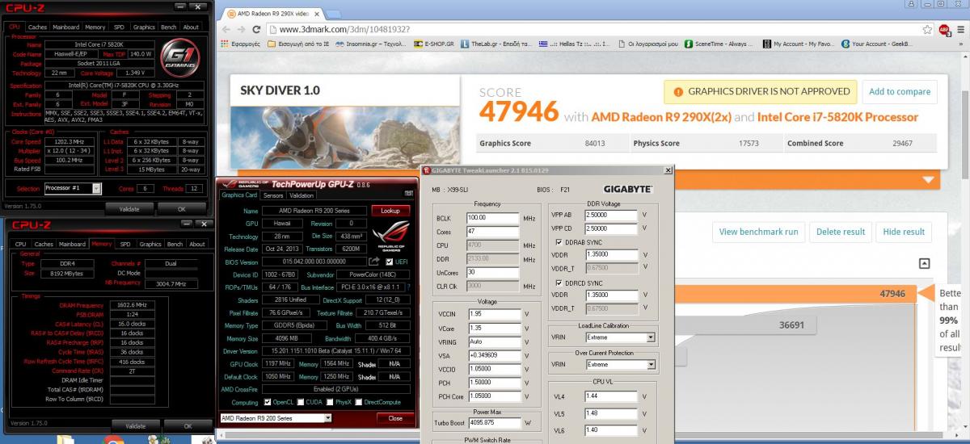Open Graphics tab in lower CPU-Z window
This screenshot has width=970, height=444.
(150, 244)
